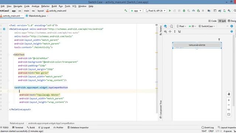The height and width of the screenshot is (133, 236).
Task: Open the Component Tree side panel
Action: [161, 109]
